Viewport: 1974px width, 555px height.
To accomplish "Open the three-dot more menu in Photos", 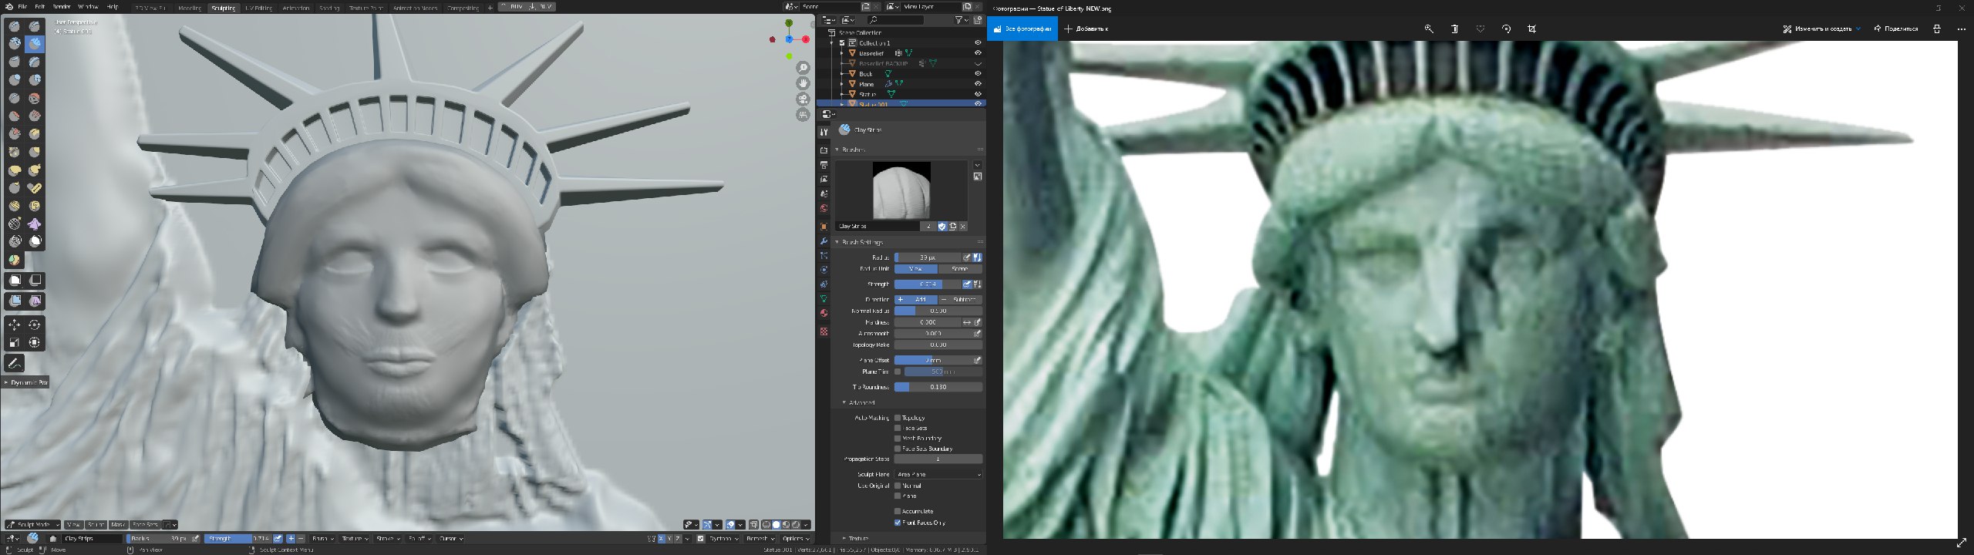I will 1962,29.
